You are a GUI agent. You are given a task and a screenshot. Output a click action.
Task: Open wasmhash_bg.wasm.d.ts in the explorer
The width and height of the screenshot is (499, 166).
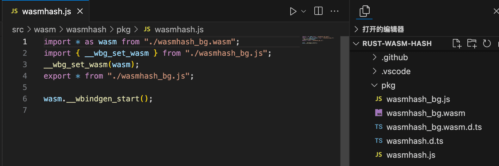pyautogui.click(x=425, y=127)
